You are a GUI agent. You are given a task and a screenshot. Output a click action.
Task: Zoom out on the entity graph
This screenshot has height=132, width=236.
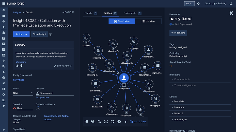tap(99, 122)
